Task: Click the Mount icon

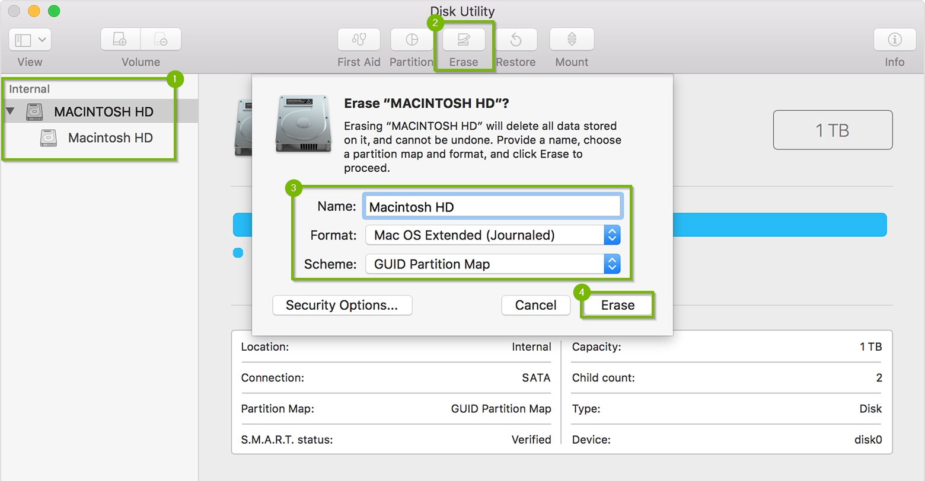Action: 571,40
